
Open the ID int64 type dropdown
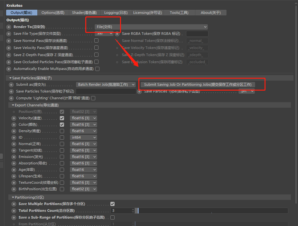83,137
